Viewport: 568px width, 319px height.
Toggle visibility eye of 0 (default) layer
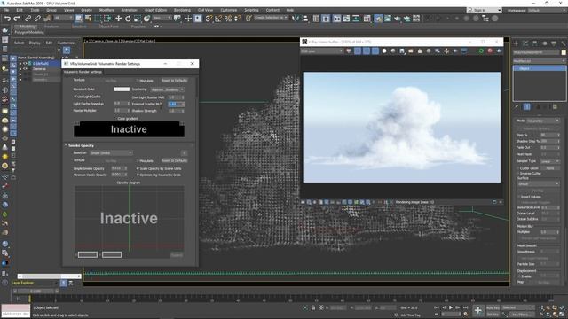pos(25,63)
